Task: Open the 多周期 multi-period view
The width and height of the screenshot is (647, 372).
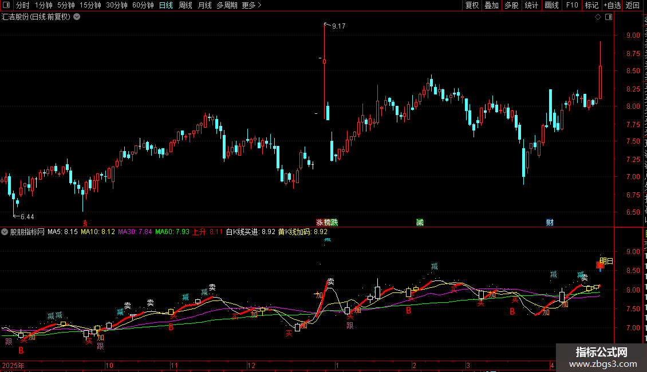Action: point(227,5)
